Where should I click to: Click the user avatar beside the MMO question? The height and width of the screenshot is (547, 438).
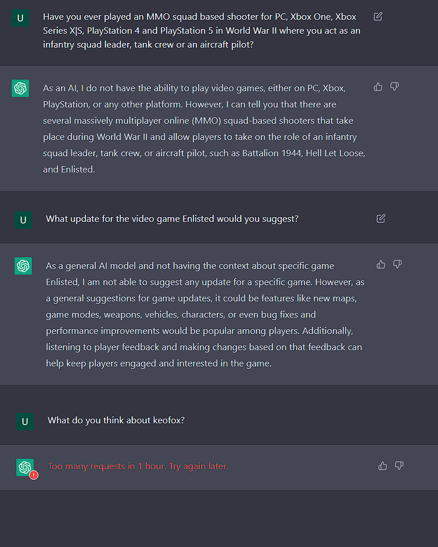(x=20, y=18)
